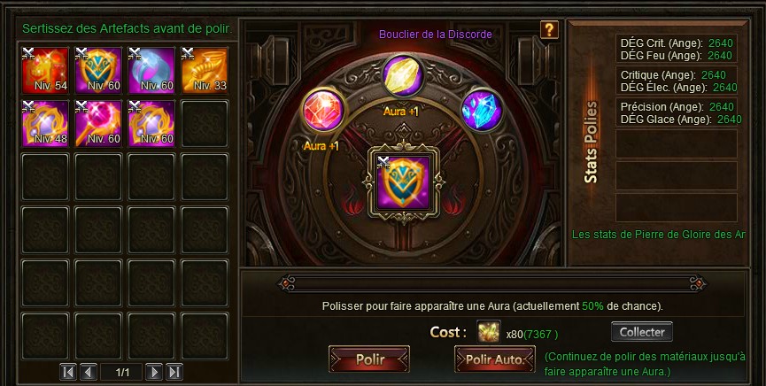Image resolution: width=766 pixels, height=386 pixels.
Task: Select the Niv. 48 purple amulet artifact
Action: pyautogui.click(x=45, y=123)
